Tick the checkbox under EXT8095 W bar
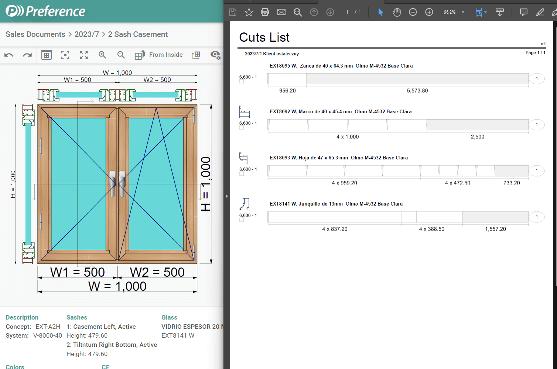 click(x=242, y=82)
